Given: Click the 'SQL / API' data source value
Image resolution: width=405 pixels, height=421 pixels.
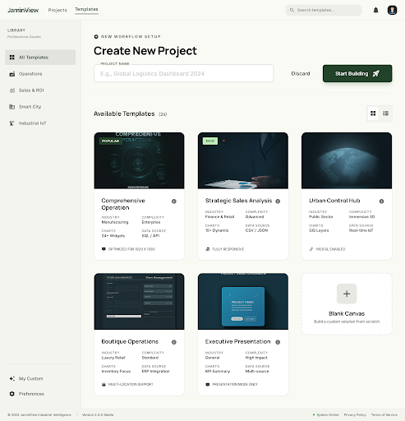Looking at the screenshot, I should point(150,236).
